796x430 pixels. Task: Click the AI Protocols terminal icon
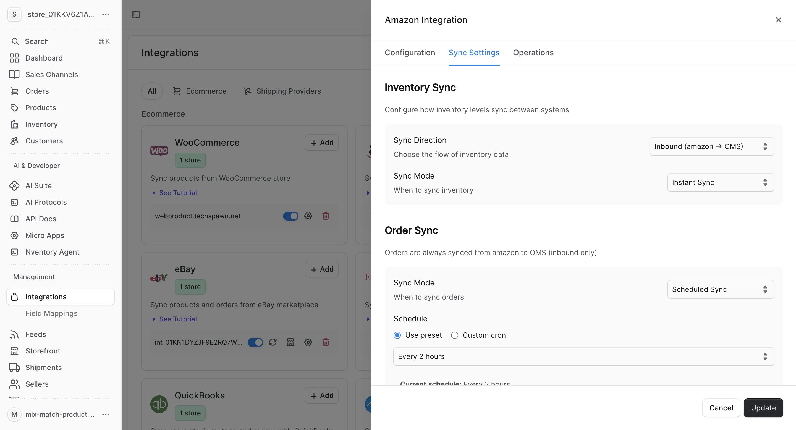[x=14, y=202]
